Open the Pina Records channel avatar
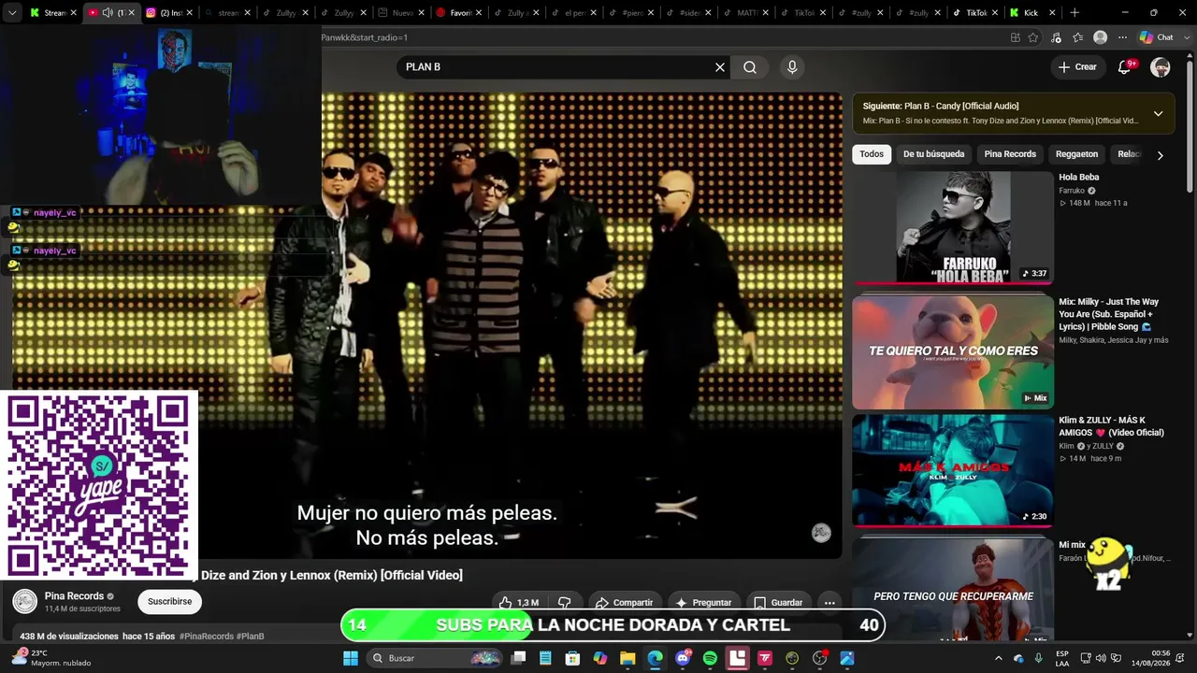 pyautogui.click(x=25, y=602)
